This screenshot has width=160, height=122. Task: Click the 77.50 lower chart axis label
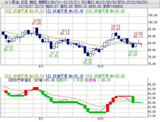tap(152, 116)
